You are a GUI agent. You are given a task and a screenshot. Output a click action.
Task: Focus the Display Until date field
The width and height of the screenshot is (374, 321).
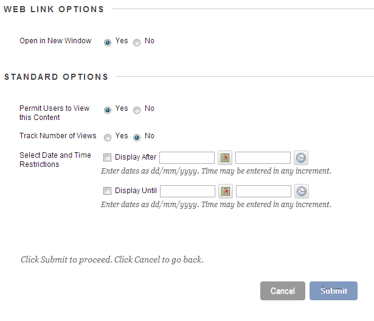pyautogui.click(x=187, y=191)
